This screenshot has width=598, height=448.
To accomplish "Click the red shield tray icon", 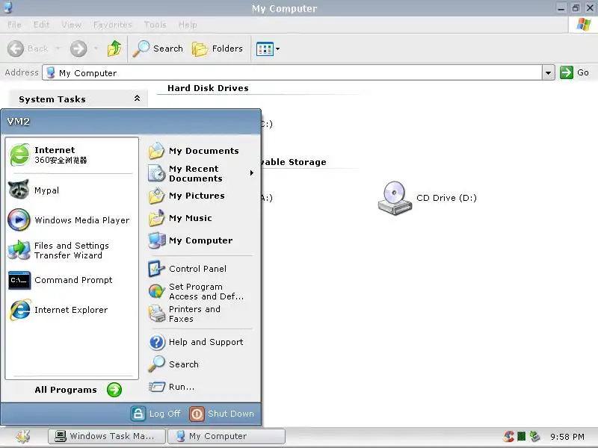I will [x=509, y=436].
